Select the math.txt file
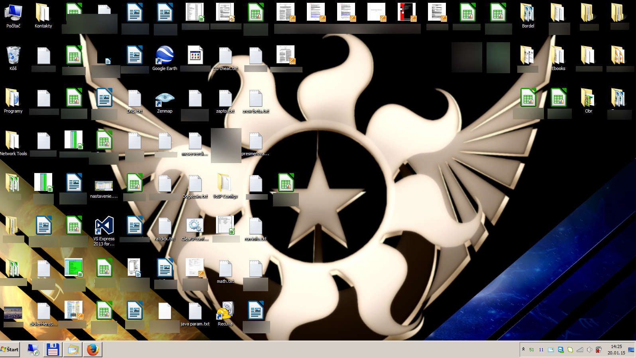The width and height of the screenshot is (636, 358). pos(225,271)
